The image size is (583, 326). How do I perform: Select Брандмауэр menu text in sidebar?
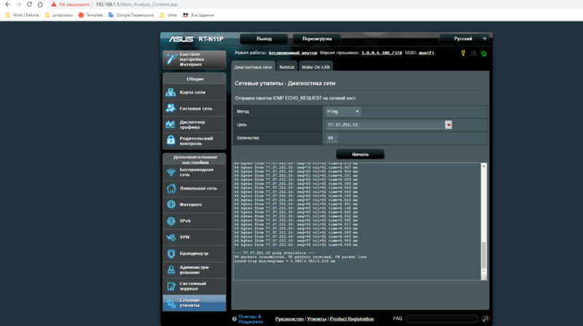(x=194, y=254)
